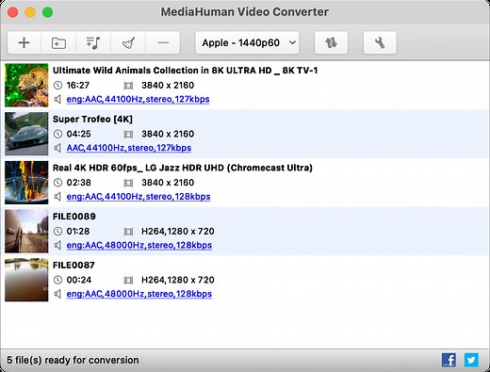Click the speaker icon in Wild Animals row
This screenshot has height=372, width=490.
[57, 99]
